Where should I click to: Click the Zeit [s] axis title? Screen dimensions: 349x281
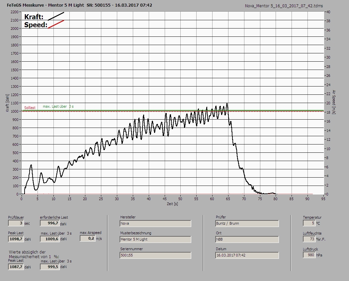pyautogui.click(x=172, y=204)
